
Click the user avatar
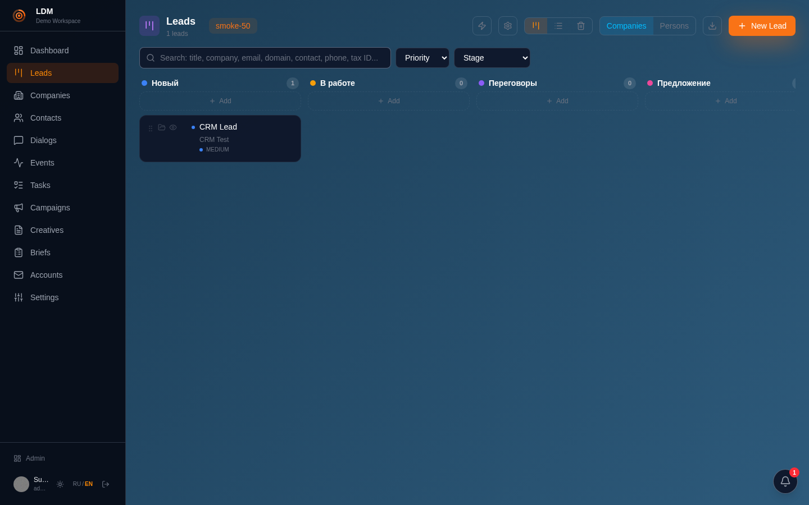click(21, 484)
